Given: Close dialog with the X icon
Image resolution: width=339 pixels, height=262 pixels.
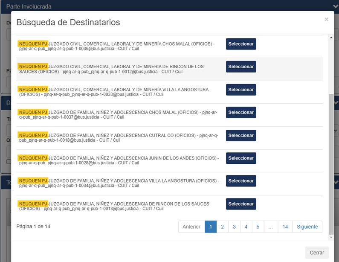Looking at the screenshot, I should pyautogui.click(x=326, y=20).
